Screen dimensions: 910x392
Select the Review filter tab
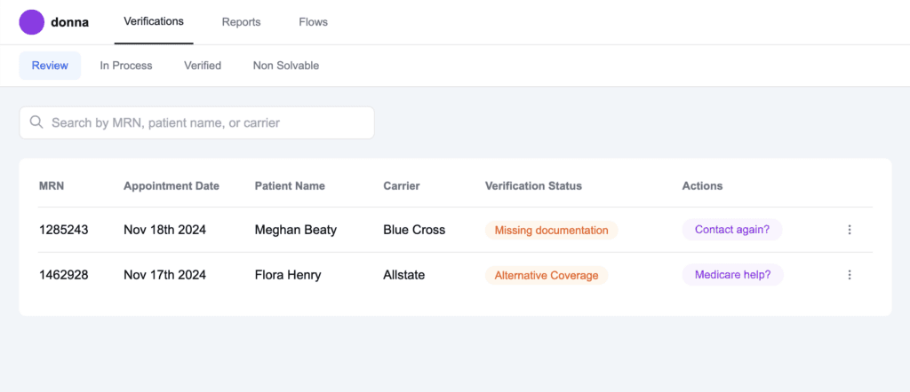50,66
